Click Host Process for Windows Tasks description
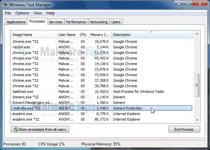210x150 pixels. point(139,92)
